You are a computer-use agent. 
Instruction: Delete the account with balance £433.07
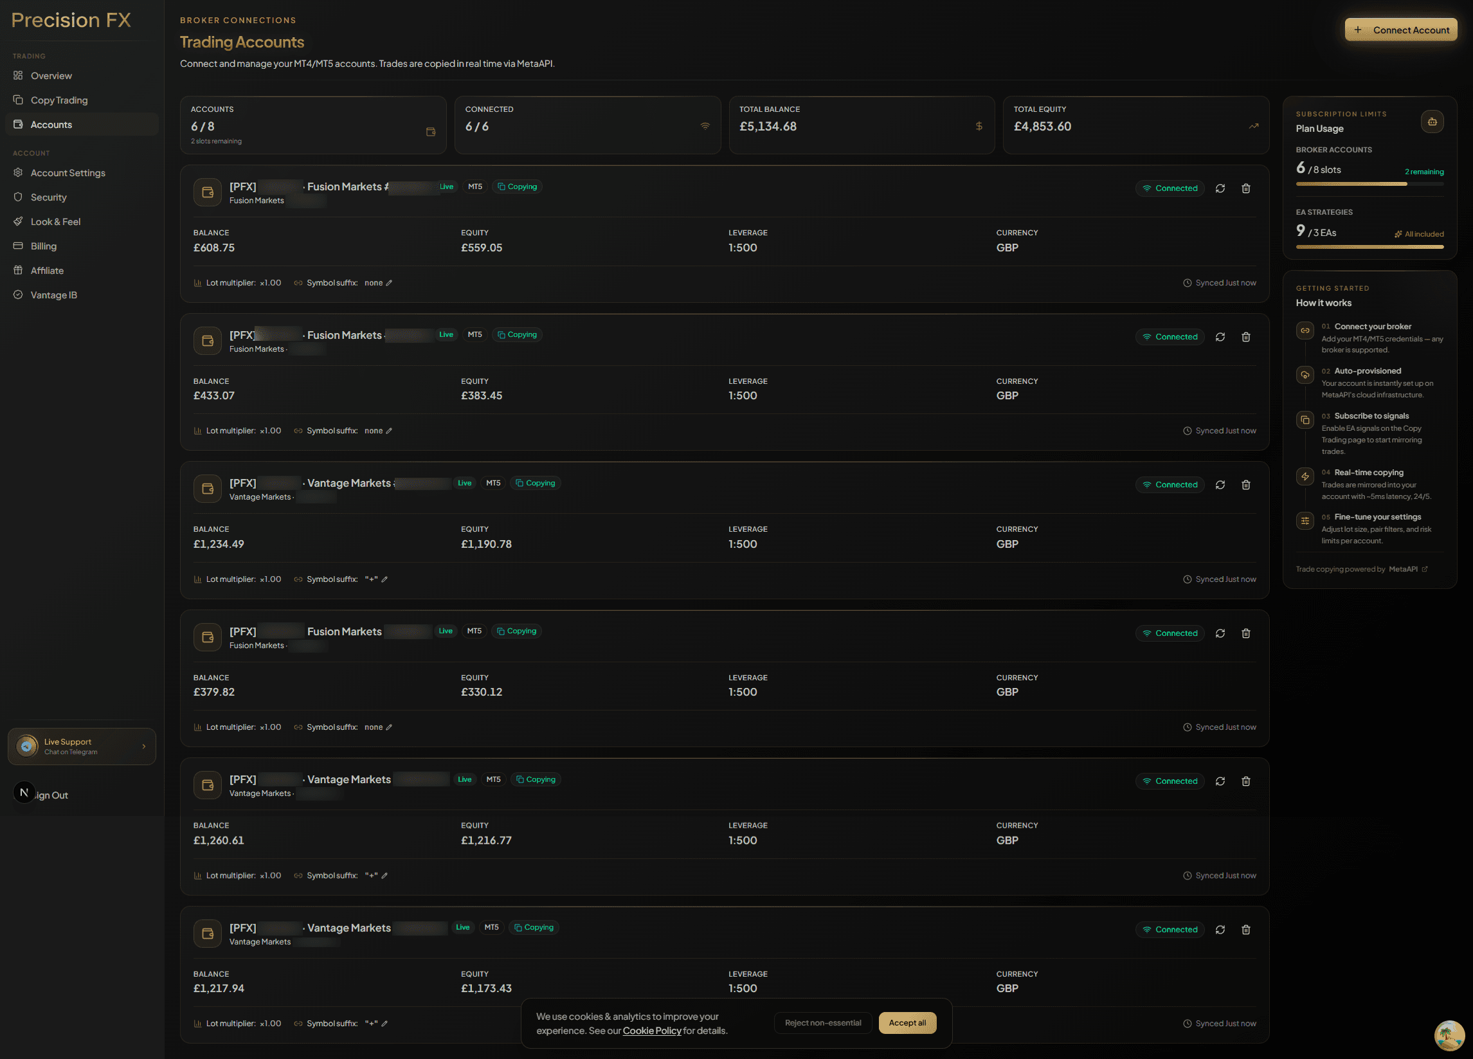pyautogui.click(x=1245, y=336)
